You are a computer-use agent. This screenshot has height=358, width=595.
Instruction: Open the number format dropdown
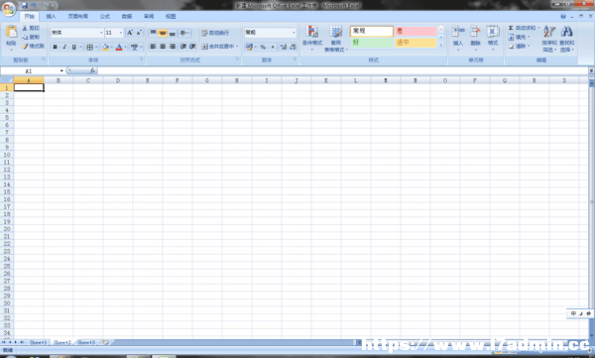(x=294, y=33)
